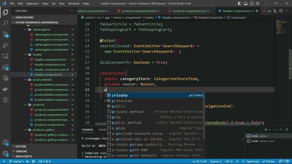This screenshot has height=164, width=292.
Task: Open header.component.scss file
Action: [x=50, y=65]
